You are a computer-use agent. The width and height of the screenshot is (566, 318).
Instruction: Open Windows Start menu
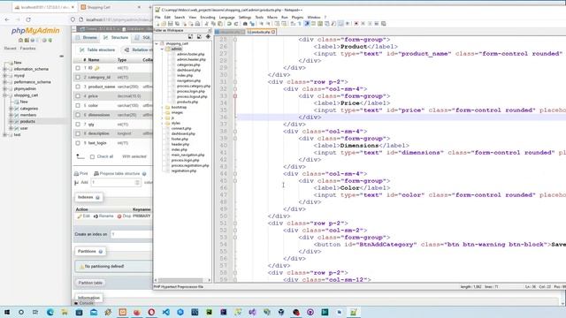pos(6,312)
